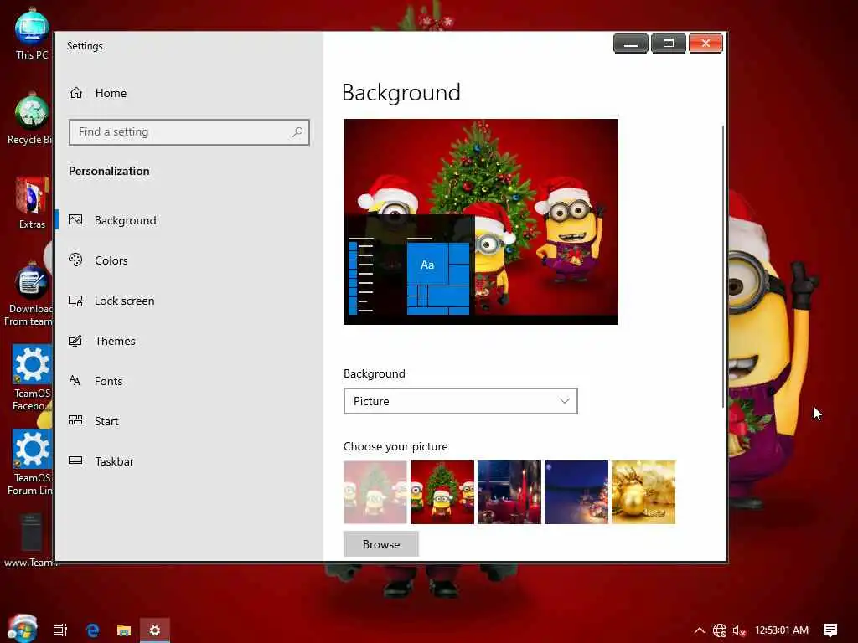Click the large background preview image
Image resolution: width=858 pixels, height=643 pixels.
(x=481, y=221)
